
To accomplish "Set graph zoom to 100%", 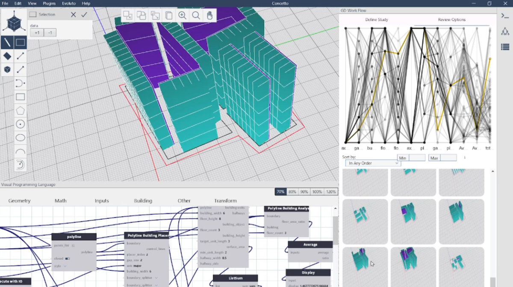I will coord(317,192).
